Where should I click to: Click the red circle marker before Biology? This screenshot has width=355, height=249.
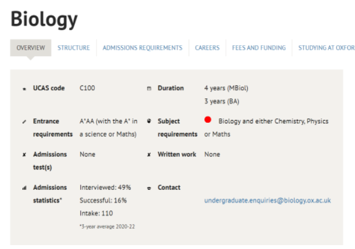tap(208, 119)
